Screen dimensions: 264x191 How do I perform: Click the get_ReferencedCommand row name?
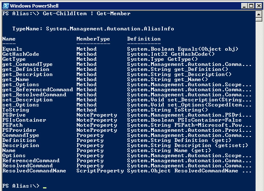pyautogui.click(x=38, y=90)
